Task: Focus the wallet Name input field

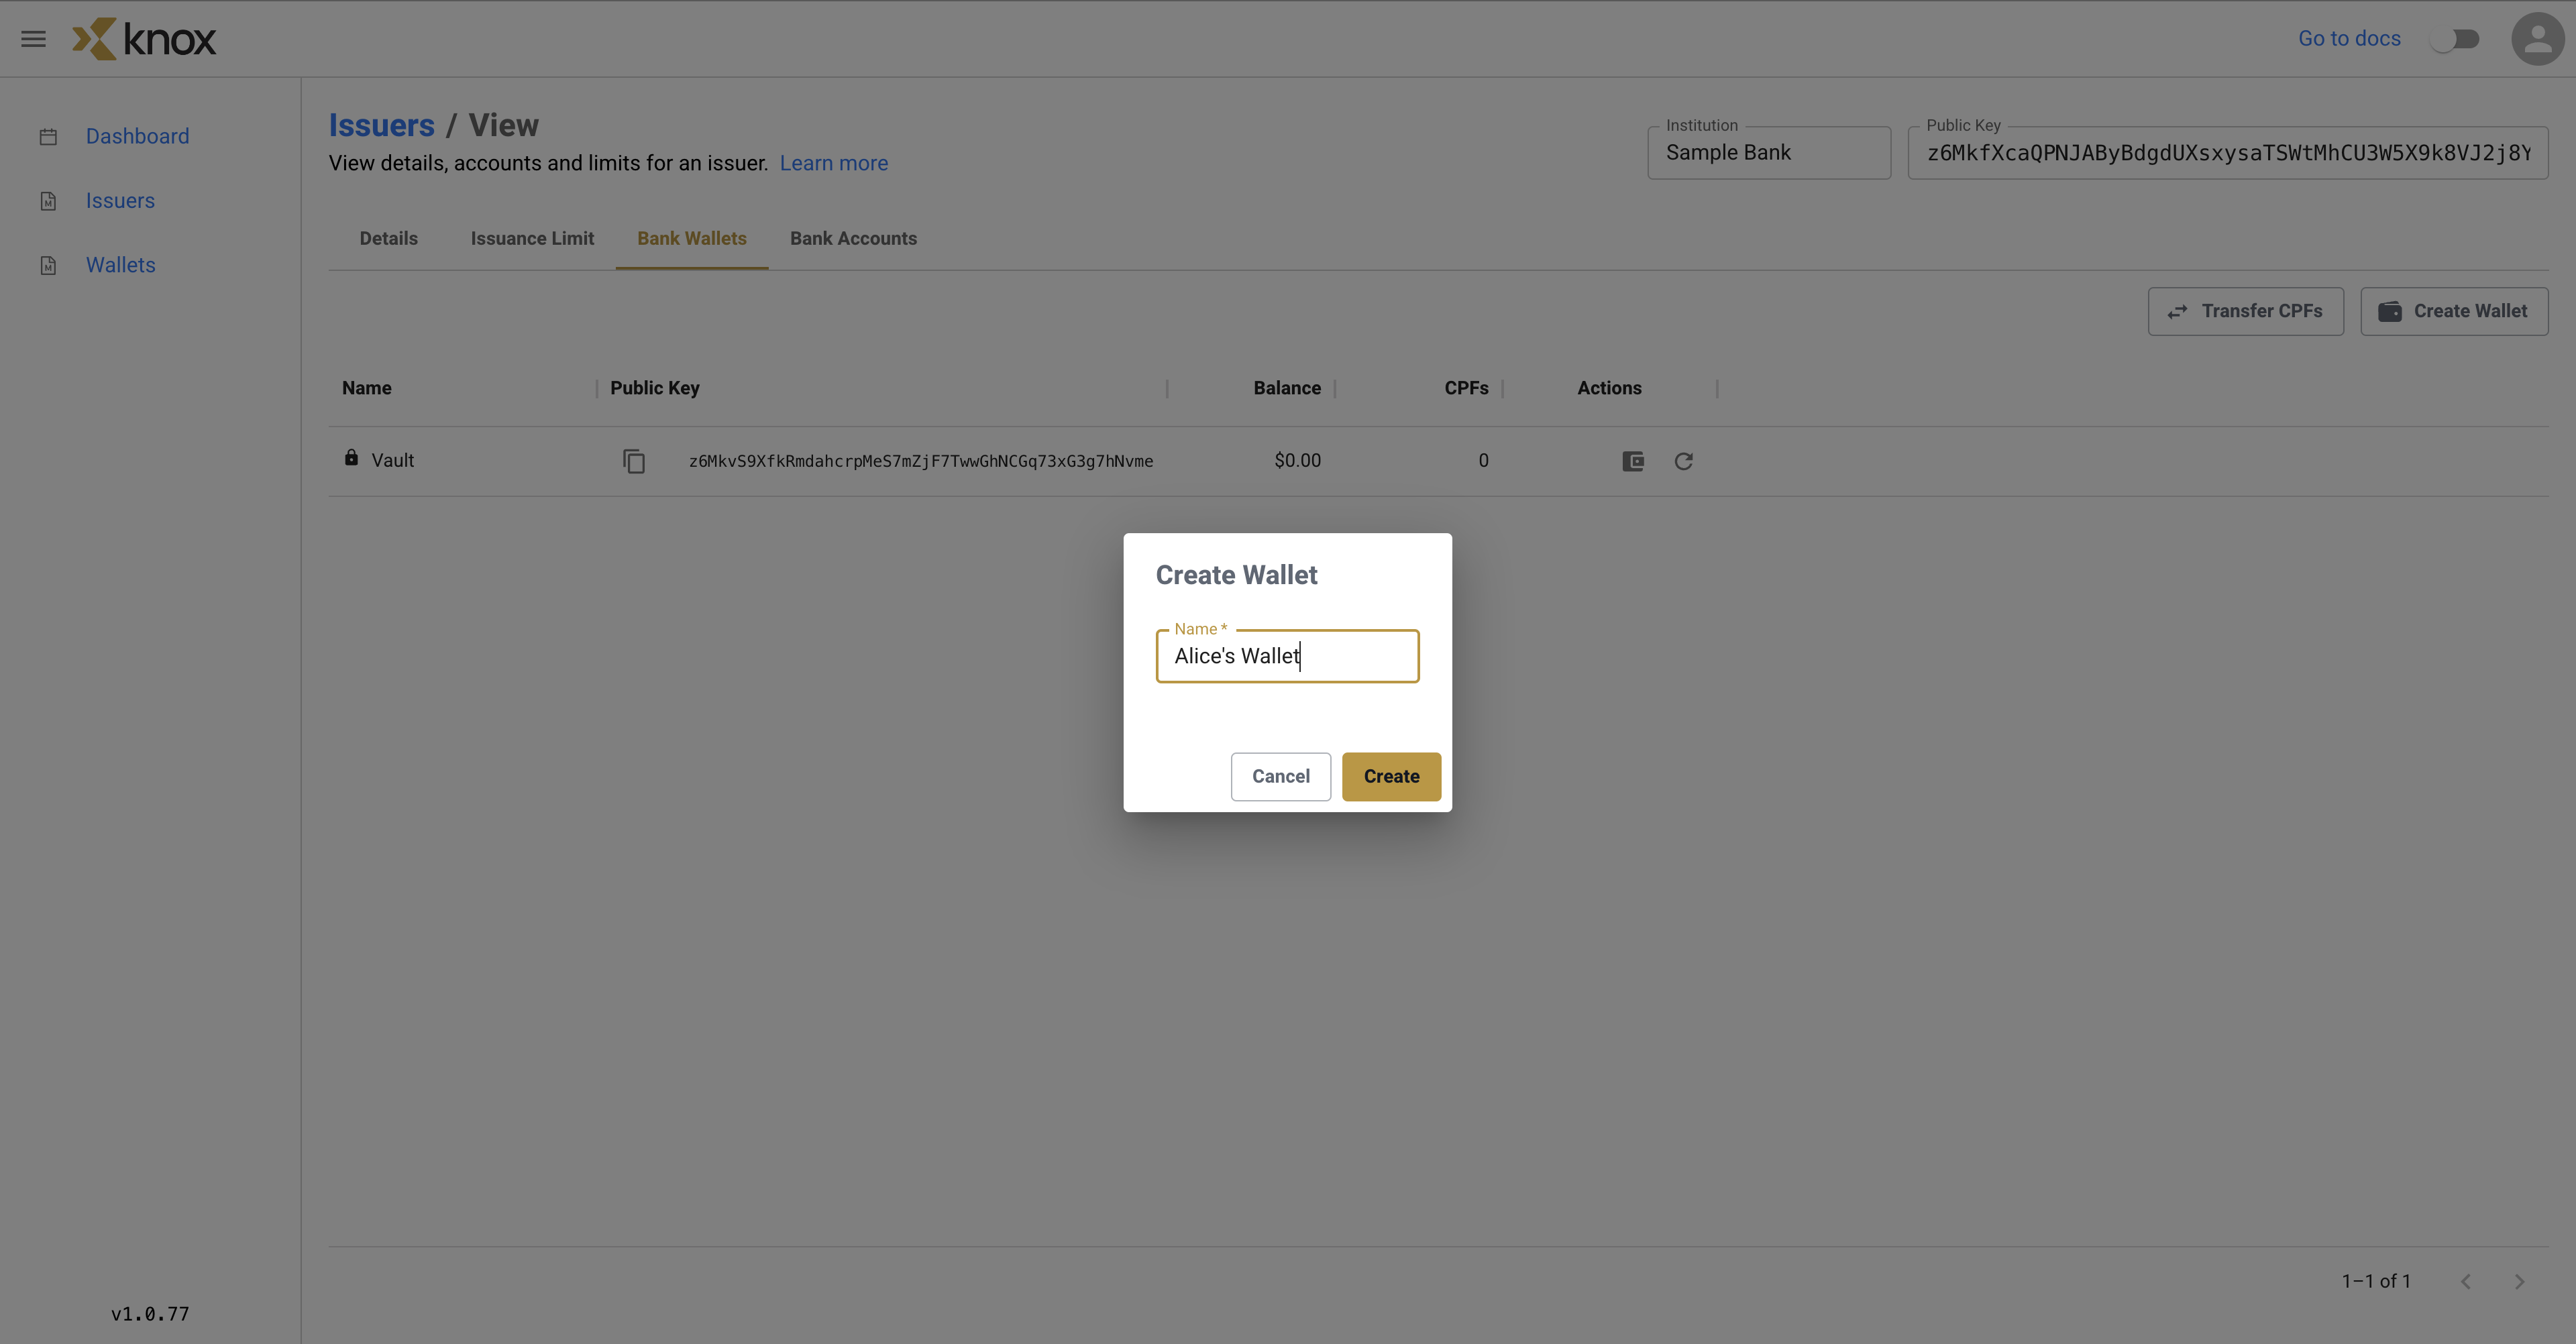Action: [x=1287, y=656]
